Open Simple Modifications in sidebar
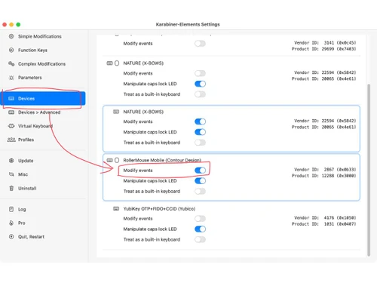The height and width of the screenshot is (283, 377). coord(40,36)
